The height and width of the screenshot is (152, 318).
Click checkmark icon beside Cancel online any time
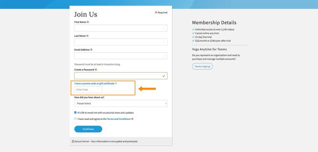[x=193, y=33]
